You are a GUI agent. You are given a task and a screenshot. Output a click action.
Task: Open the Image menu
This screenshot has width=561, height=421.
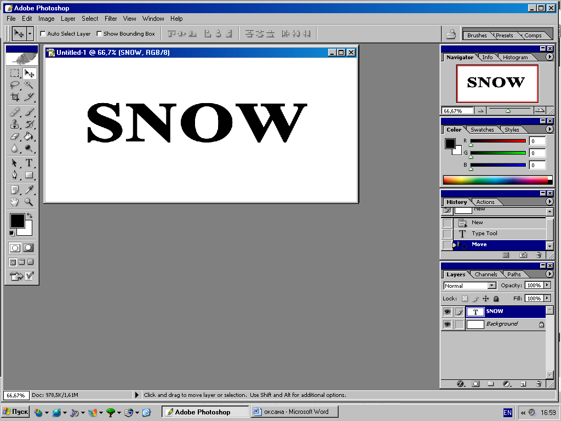coord(46,19)
